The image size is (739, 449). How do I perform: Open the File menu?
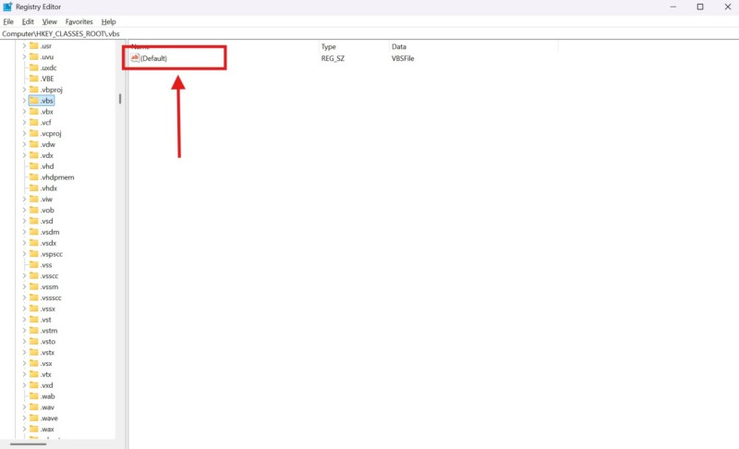8,21
